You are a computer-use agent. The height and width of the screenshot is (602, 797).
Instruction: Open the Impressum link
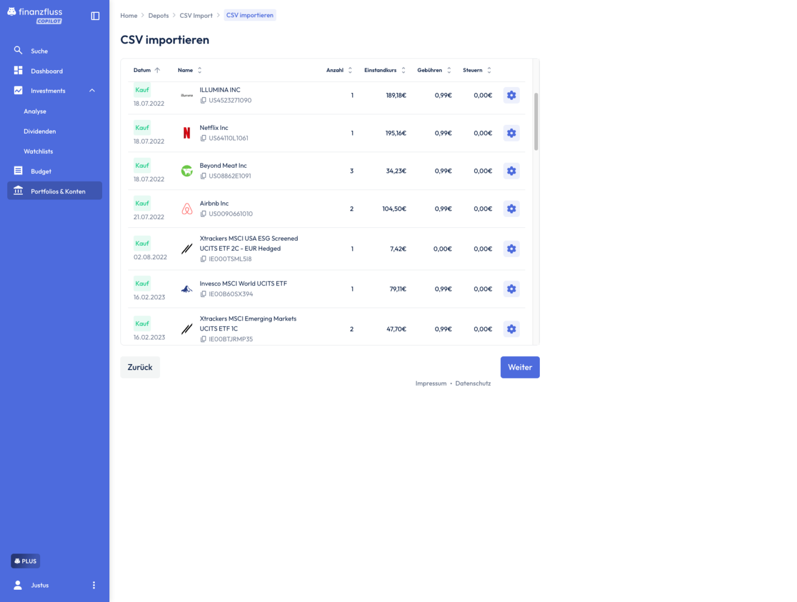(x=431, y=383)
